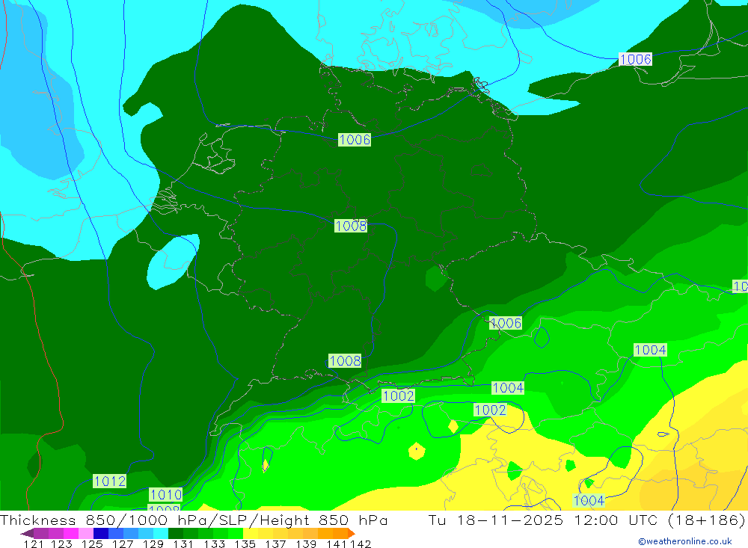Click the legend value 142
The width and height of the screenshot is (748, 548).
[x=361, y=544]
